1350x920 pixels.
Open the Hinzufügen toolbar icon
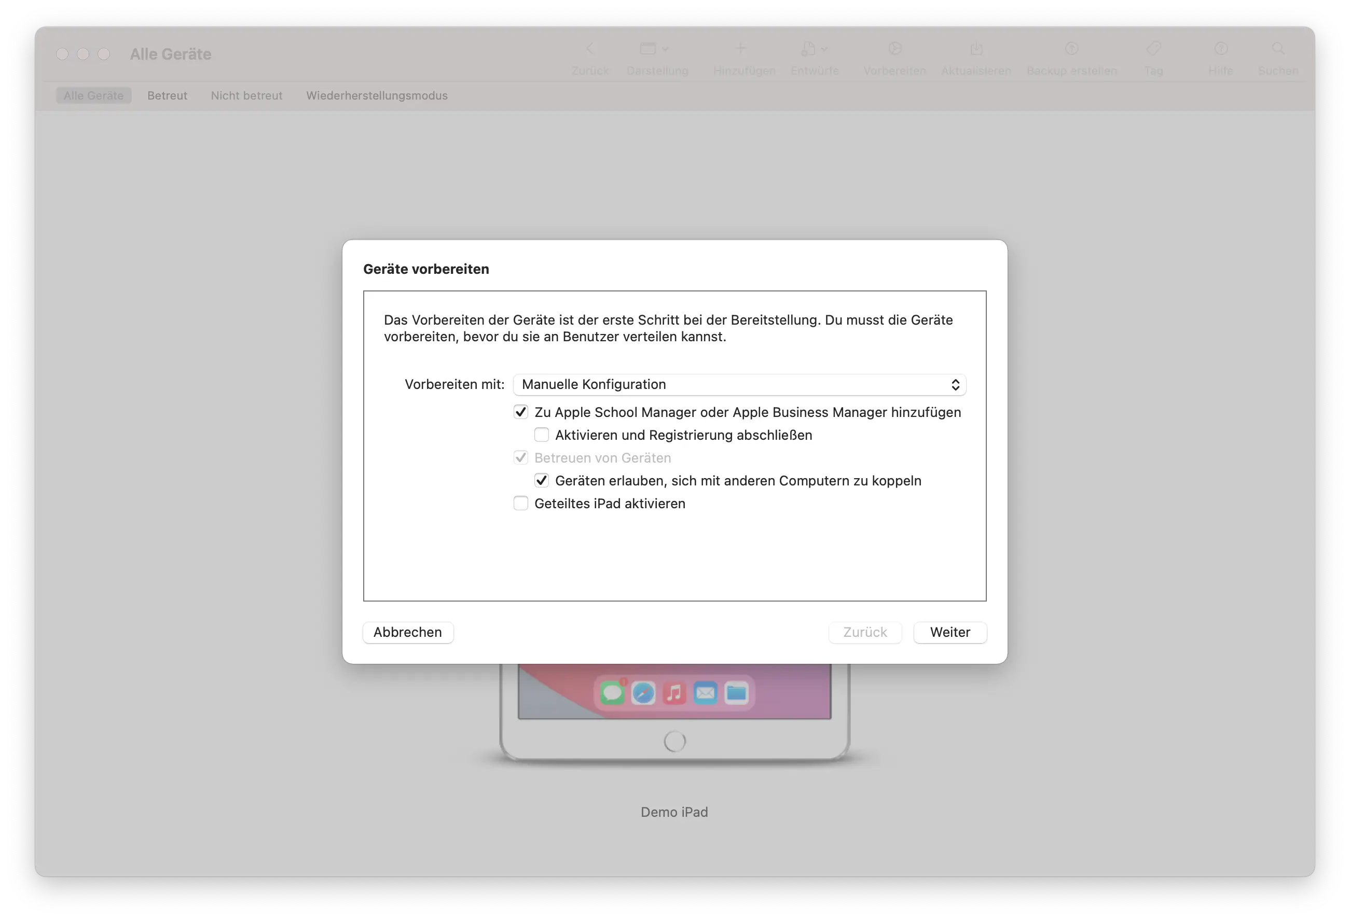click(x=742, y=48)
